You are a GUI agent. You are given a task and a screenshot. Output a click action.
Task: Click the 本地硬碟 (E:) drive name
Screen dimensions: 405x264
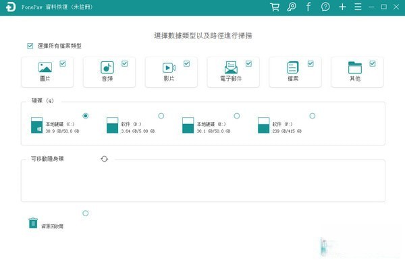(x=211, y=124)
